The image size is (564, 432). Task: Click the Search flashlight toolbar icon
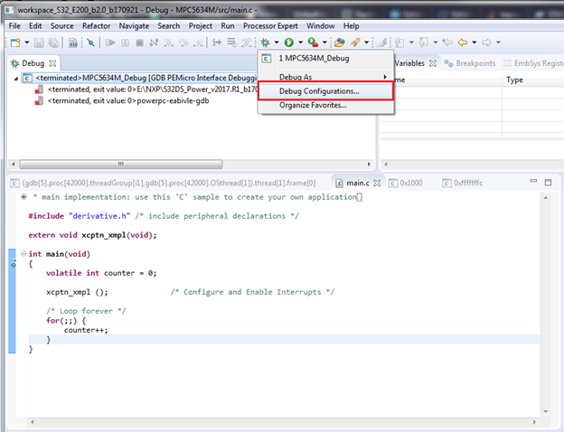pyautogui.click(x=355, y=42)
